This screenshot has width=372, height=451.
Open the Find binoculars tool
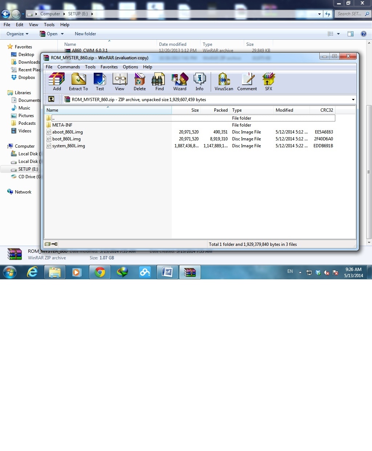(x=159, y=81)
